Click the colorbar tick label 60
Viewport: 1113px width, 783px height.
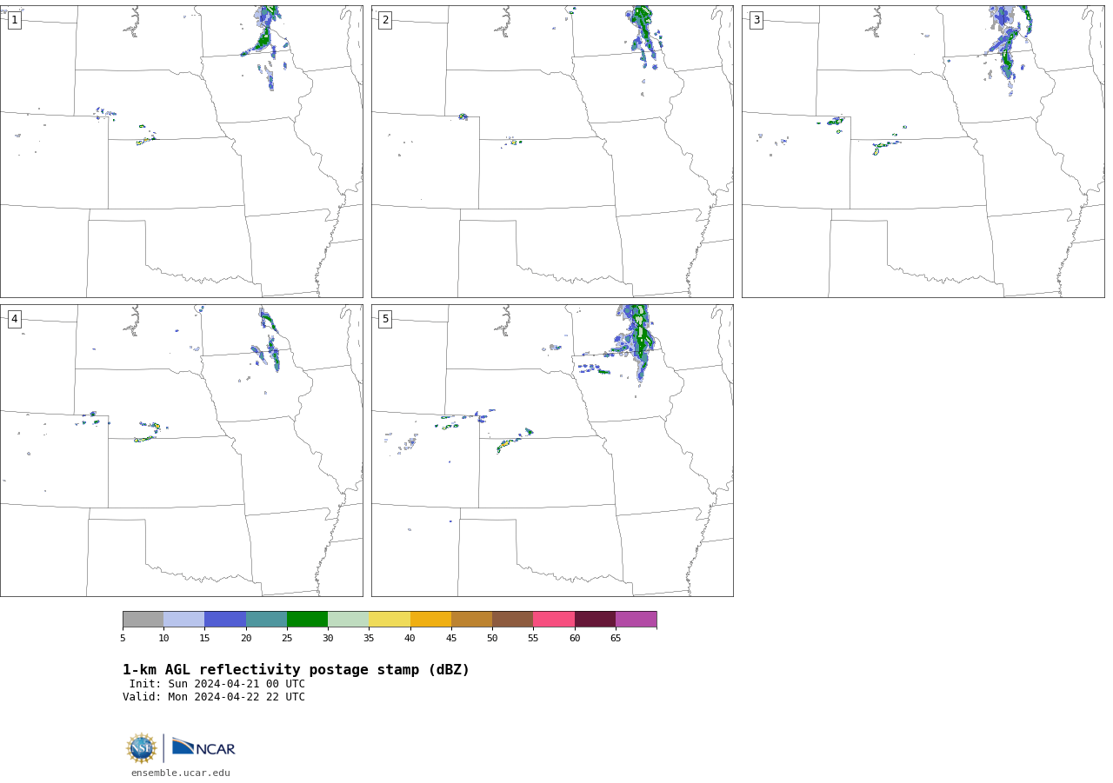coord(575,639)
